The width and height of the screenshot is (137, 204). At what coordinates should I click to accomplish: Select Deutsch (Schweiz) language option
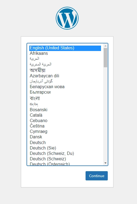click(x=65, y=159)
